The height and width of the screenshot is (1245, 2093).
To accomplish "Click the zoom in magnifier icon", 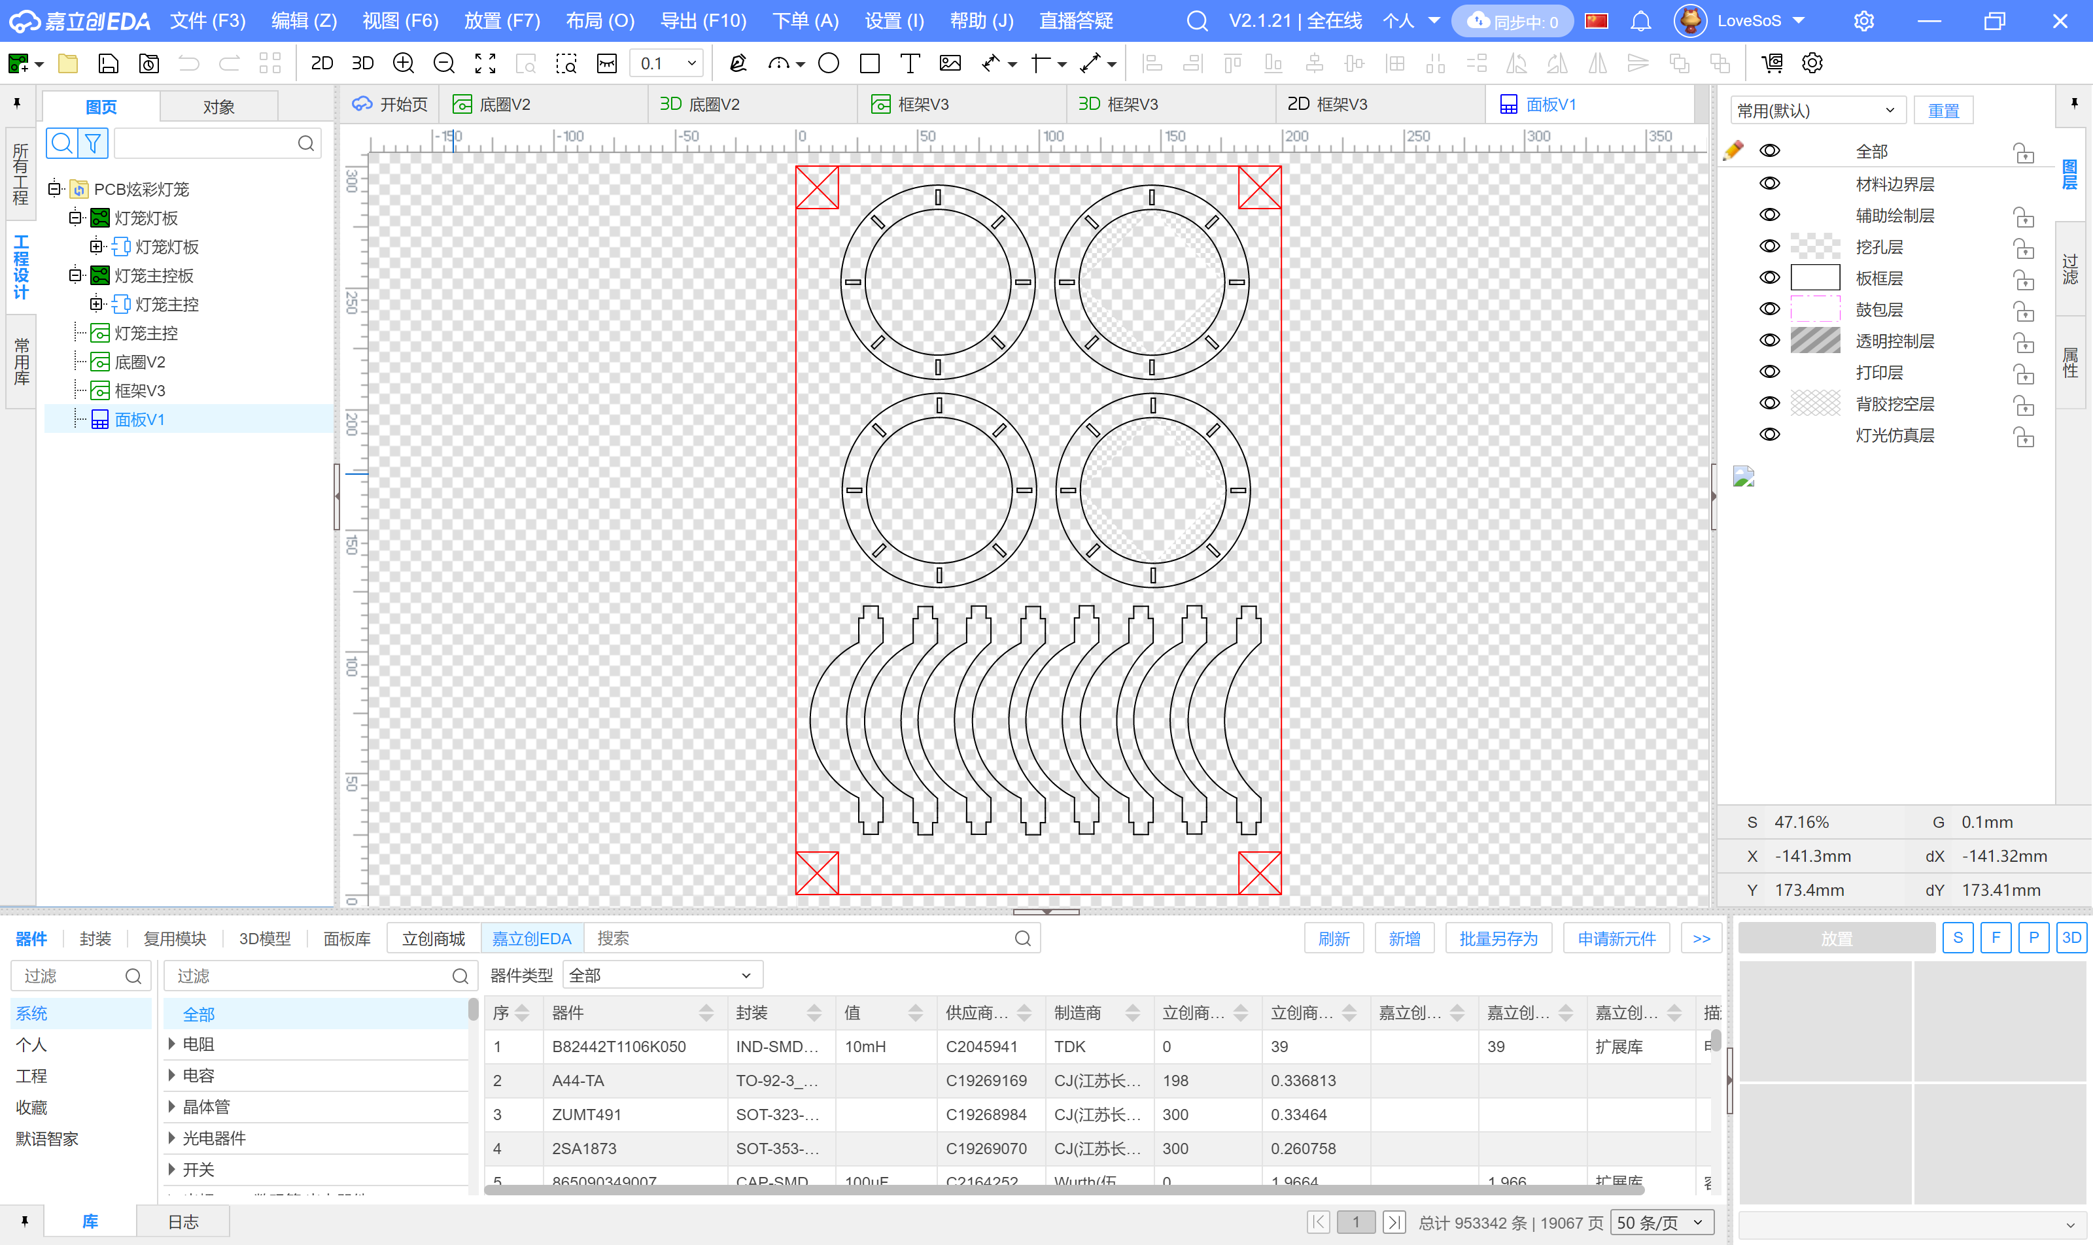I will 404,63.
